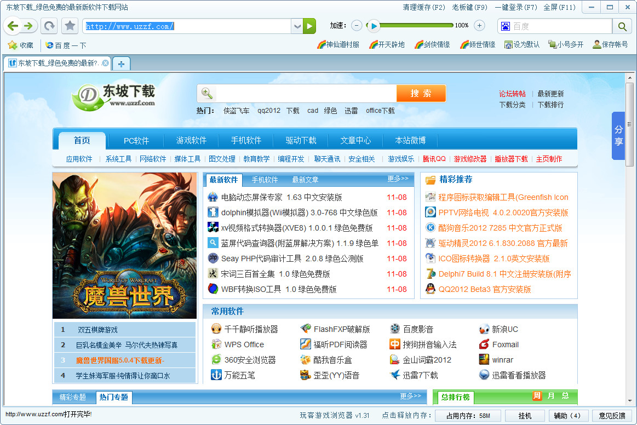Click the 意见反馈 status bar button
This screenshot has width=637, height=425.
(x=612, y=416)
